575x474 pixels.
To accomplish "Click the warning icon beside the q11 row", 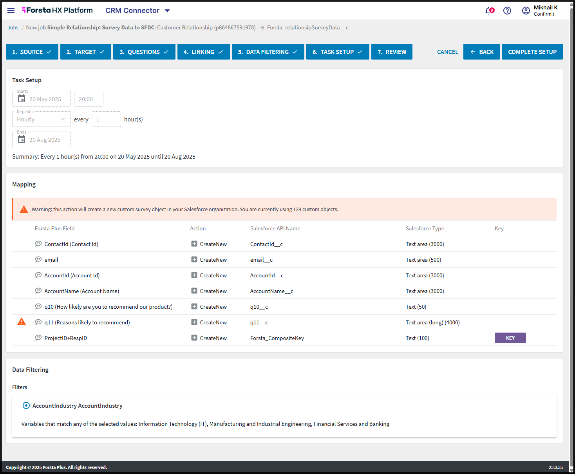I will (x=22, y=322).
